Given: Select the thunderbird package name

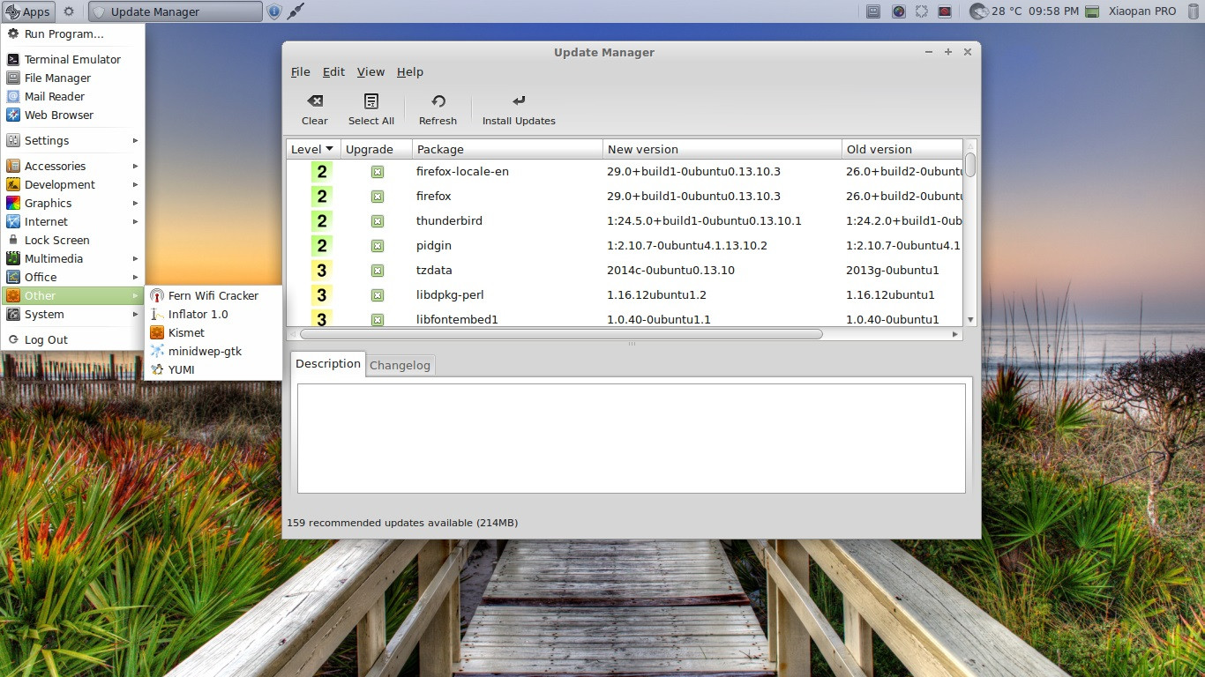Looking at the screenshot, I should pyautogui.click(x=449, y=220).
